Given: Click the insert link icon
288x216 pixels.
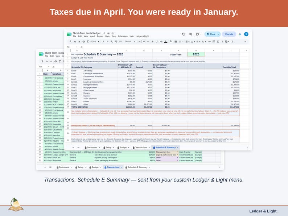Looking at the screenshot, I should coord(209,42).
